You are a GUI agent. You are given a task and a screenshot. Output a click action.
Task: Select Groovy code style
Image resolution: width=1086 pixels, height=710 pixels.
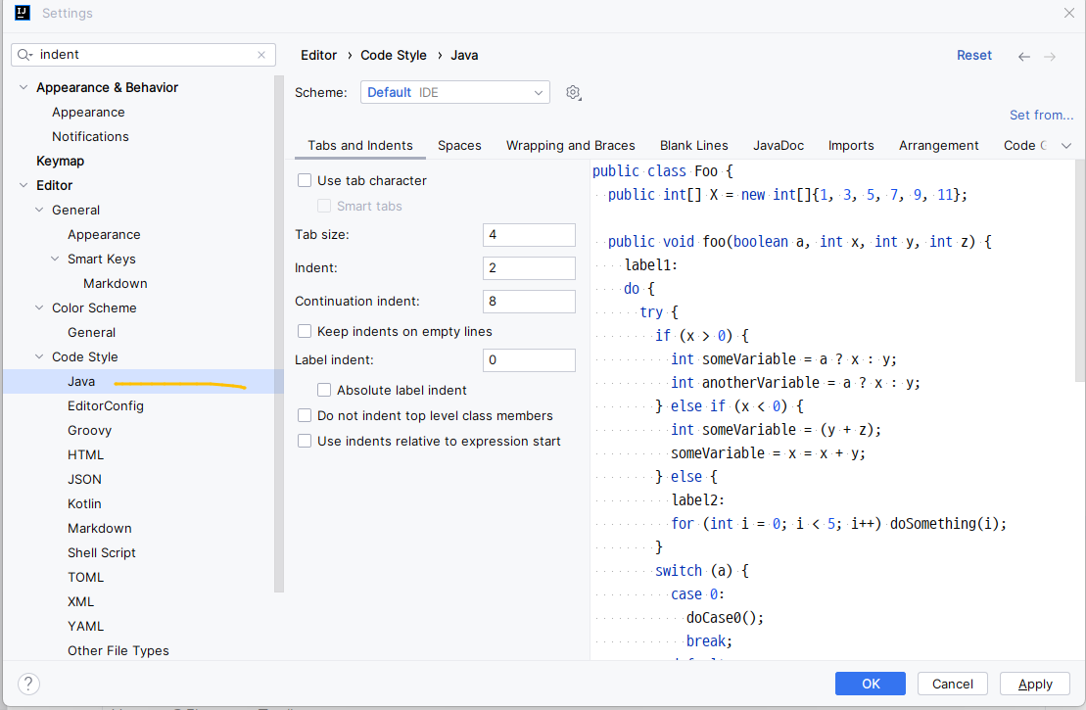[x=89, y=430]
